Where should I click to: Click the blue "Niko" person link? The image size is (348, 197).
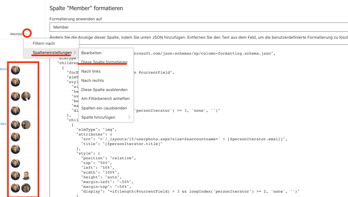[3, 124]
